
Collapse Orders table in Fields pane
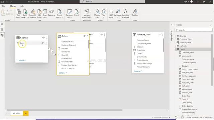click(x=176, y=49)
